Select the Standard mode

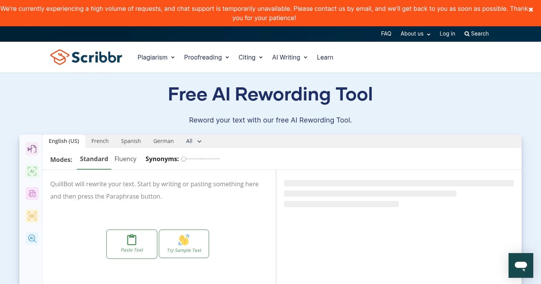pyautogui.click(x=94, y=159)
